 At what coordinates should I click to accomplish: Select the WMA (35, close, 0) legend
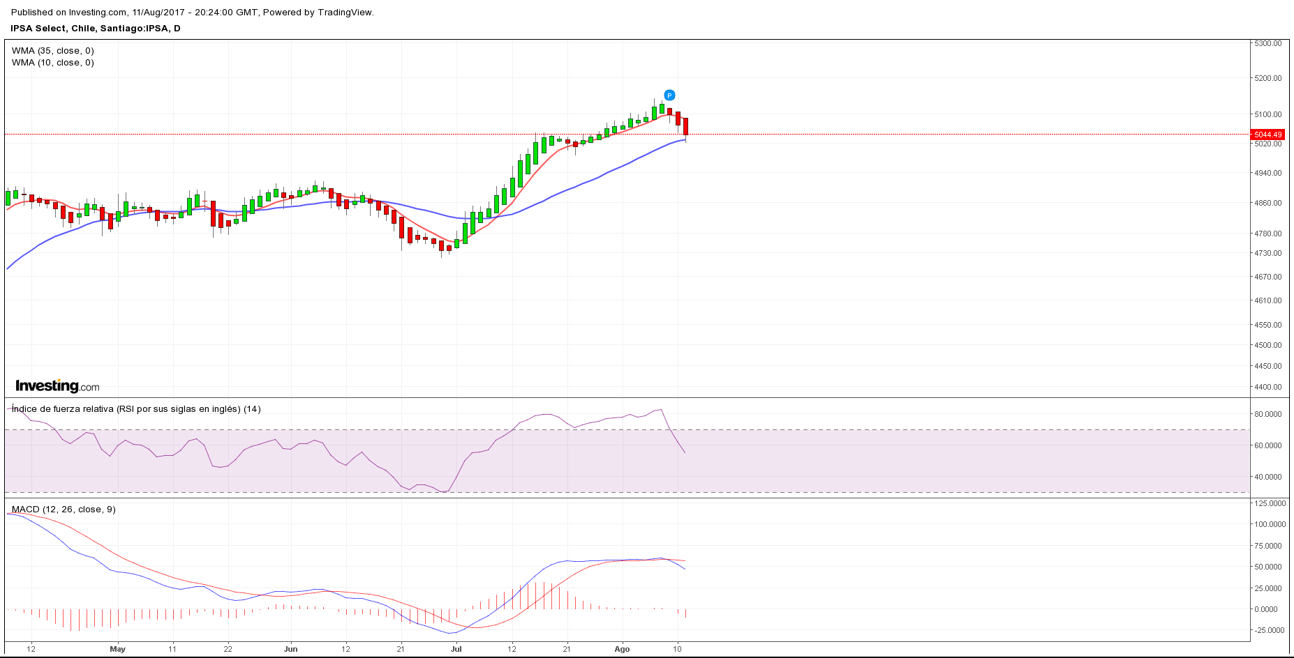coord(53,51)
